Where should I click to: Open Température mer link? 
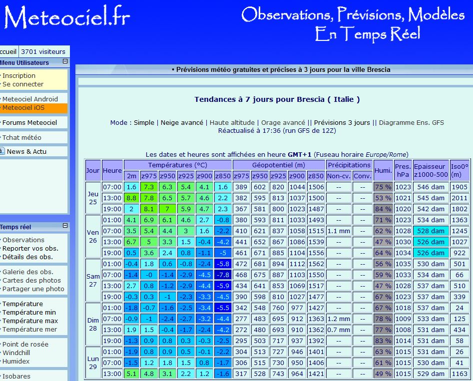pyautogui.click(x=29, y=330)
